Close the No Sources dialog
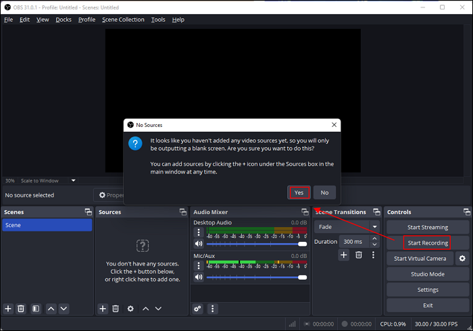Image resolution: width=473 pixels, height=331 pixels. pos(334,125)
